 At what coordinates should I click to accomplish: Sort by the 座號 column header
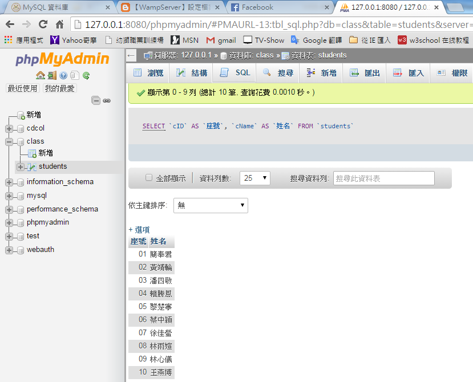pos(138,242)
